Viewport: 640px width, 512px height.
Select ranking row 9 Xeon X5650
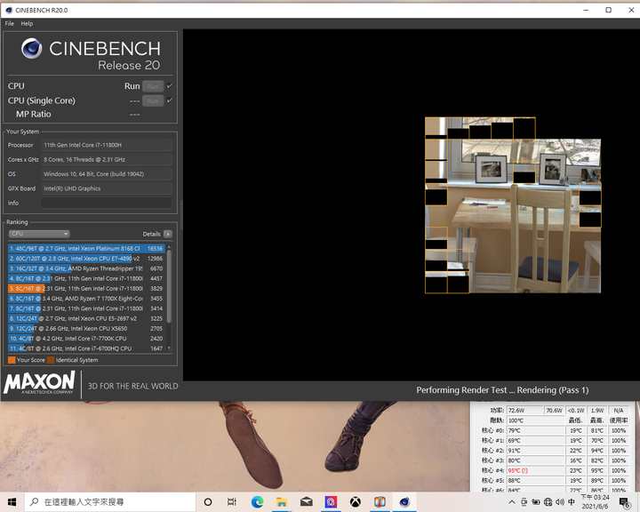(x=86, y=328)
